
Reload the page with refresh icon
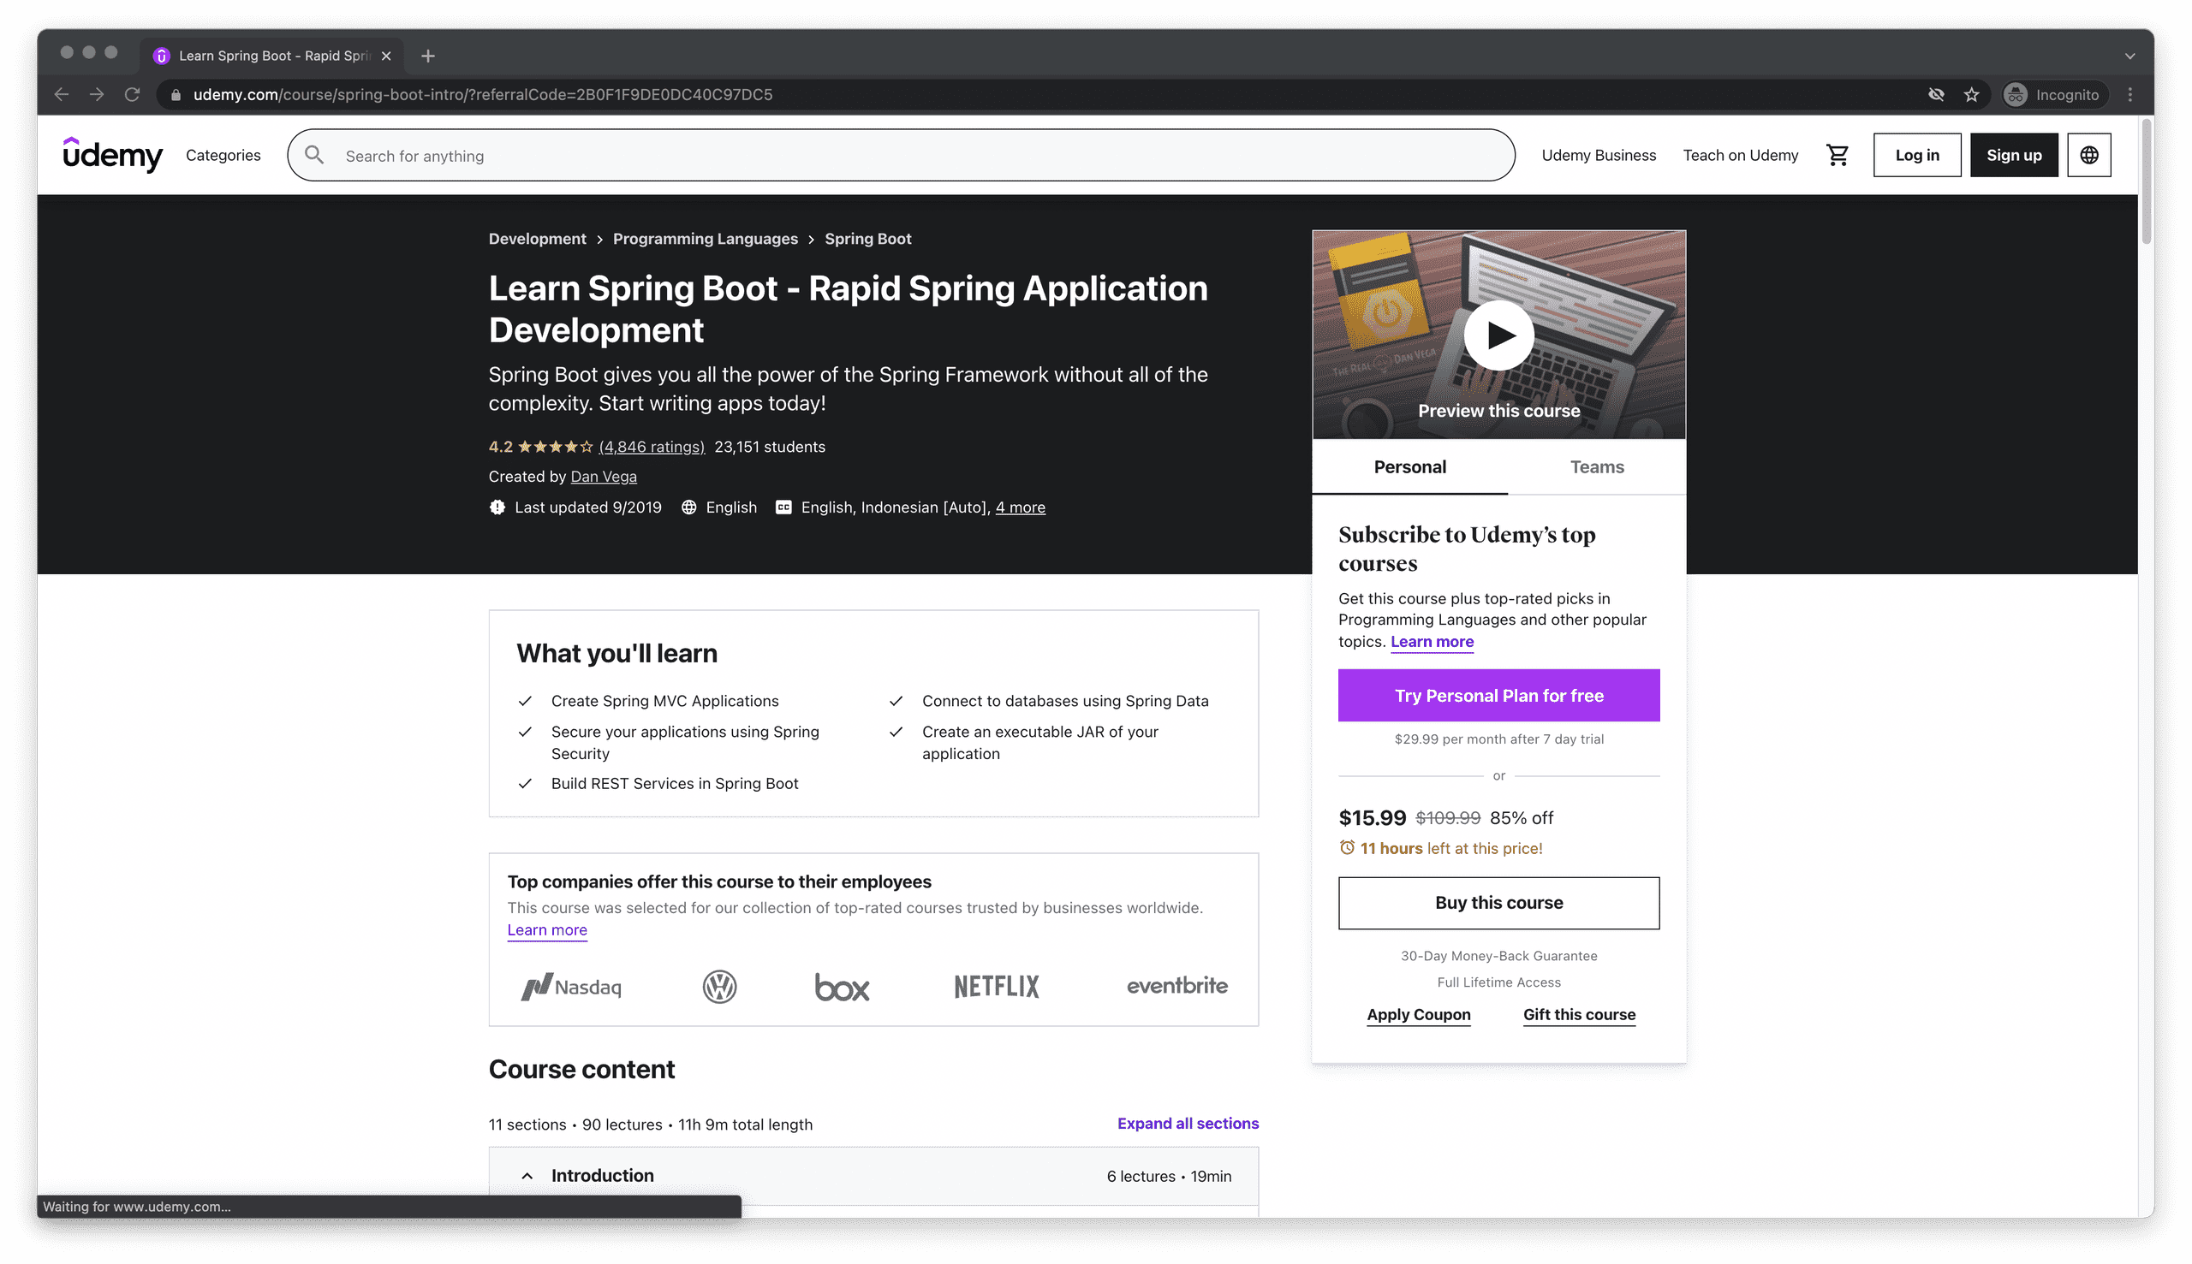(x=132, y=95)
